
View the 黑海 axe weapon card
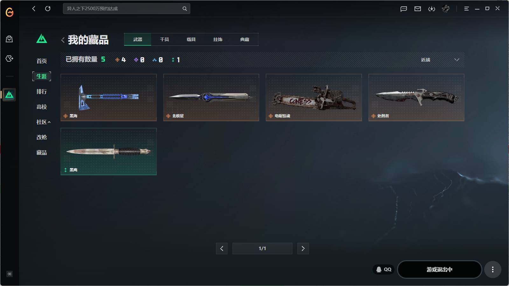pos(108,98)
